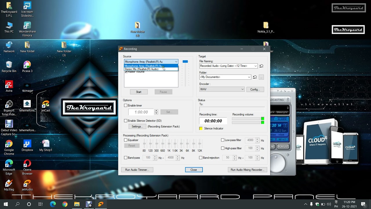Run Audio Mixing Recorder...
The image size is (371, 209).
(247, 170)
